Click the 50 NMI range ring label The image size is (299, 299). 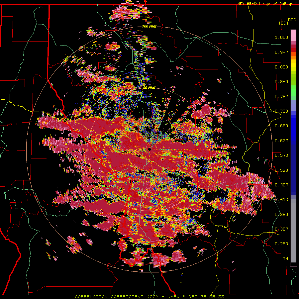coord(149,88)
